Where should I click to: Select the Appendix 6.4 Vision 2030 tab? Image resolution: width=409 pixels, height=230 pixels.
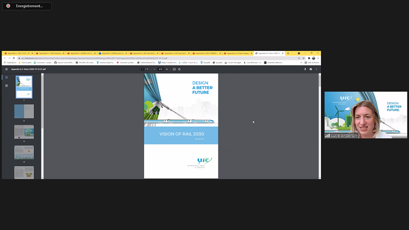[x=269, y=53]
